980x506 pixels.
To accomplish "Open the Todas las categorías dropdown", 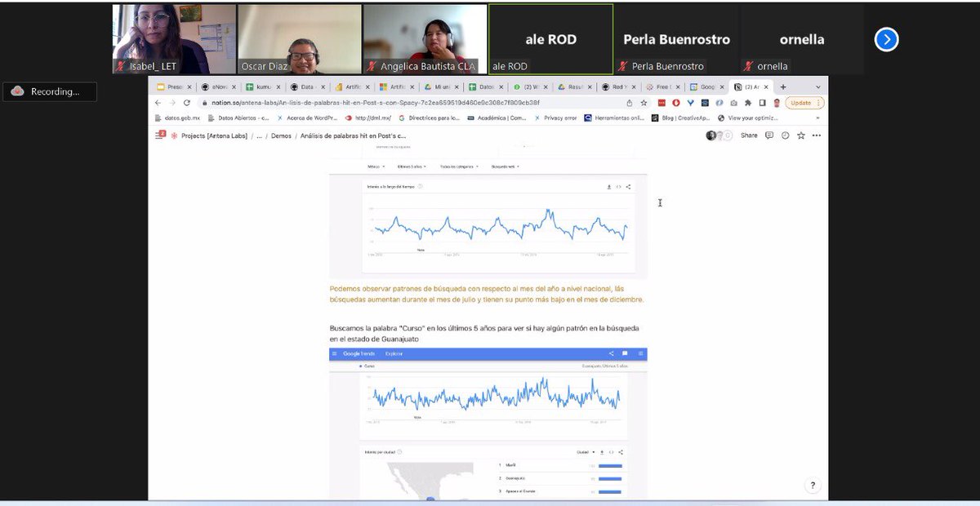I will pyautogui.click(x=461, y=166).
